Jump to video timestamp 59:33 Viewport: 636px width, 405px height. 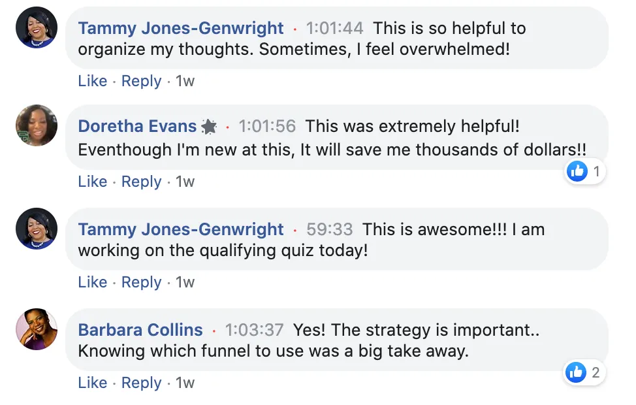click(329, 229)
